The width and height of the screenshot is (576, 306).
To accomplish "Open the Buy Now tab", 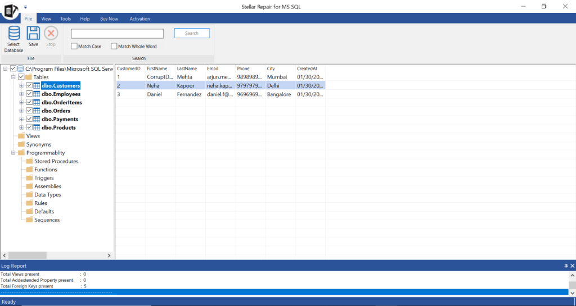I will click(109, 19).
